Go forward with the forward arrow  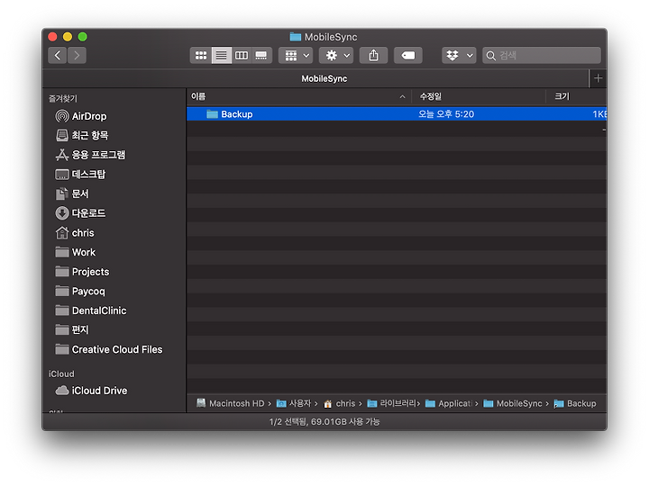pos(77,56)
